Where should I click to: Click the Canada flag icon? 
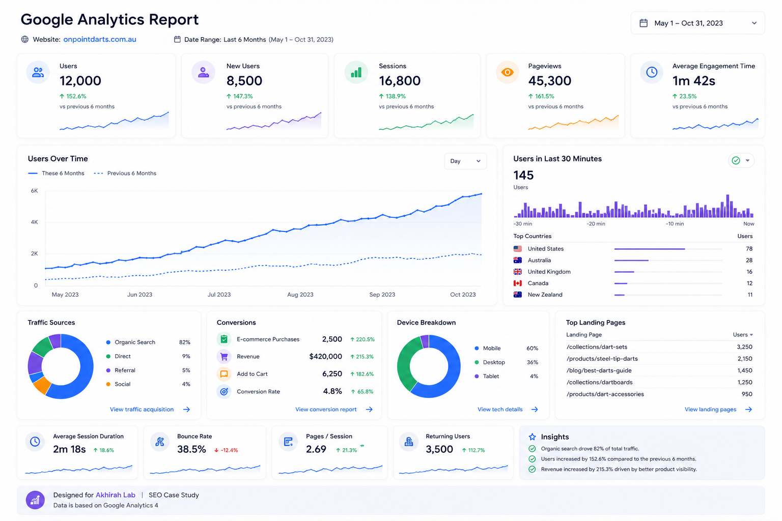coord(518,283)
